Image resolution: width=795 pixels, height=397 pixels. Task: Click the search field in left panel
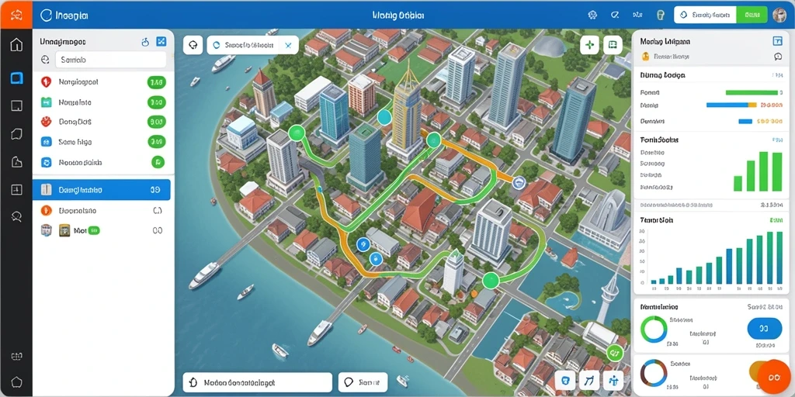pos(110,60)
